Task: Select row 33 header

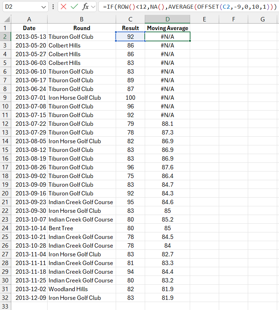Action: click(5, 306)
